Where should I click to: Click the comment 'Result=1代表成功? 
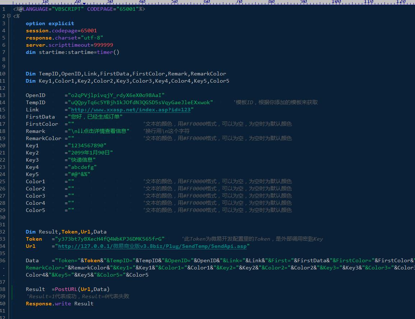(78, 296)
